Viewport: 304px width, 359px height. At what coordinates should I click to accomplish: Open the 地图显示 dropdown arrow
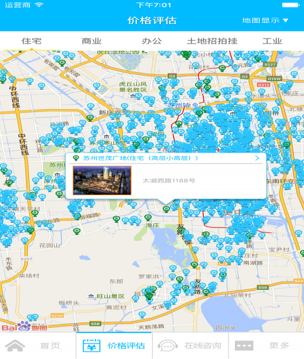point(286,20)
